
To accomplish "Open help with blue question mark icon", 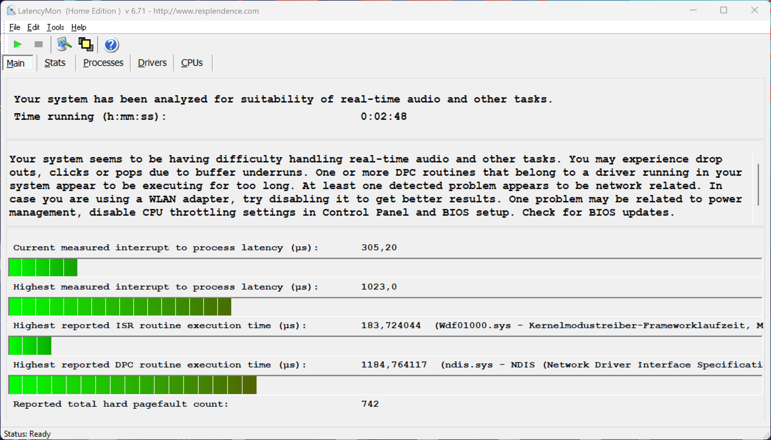I will (111, 45).
